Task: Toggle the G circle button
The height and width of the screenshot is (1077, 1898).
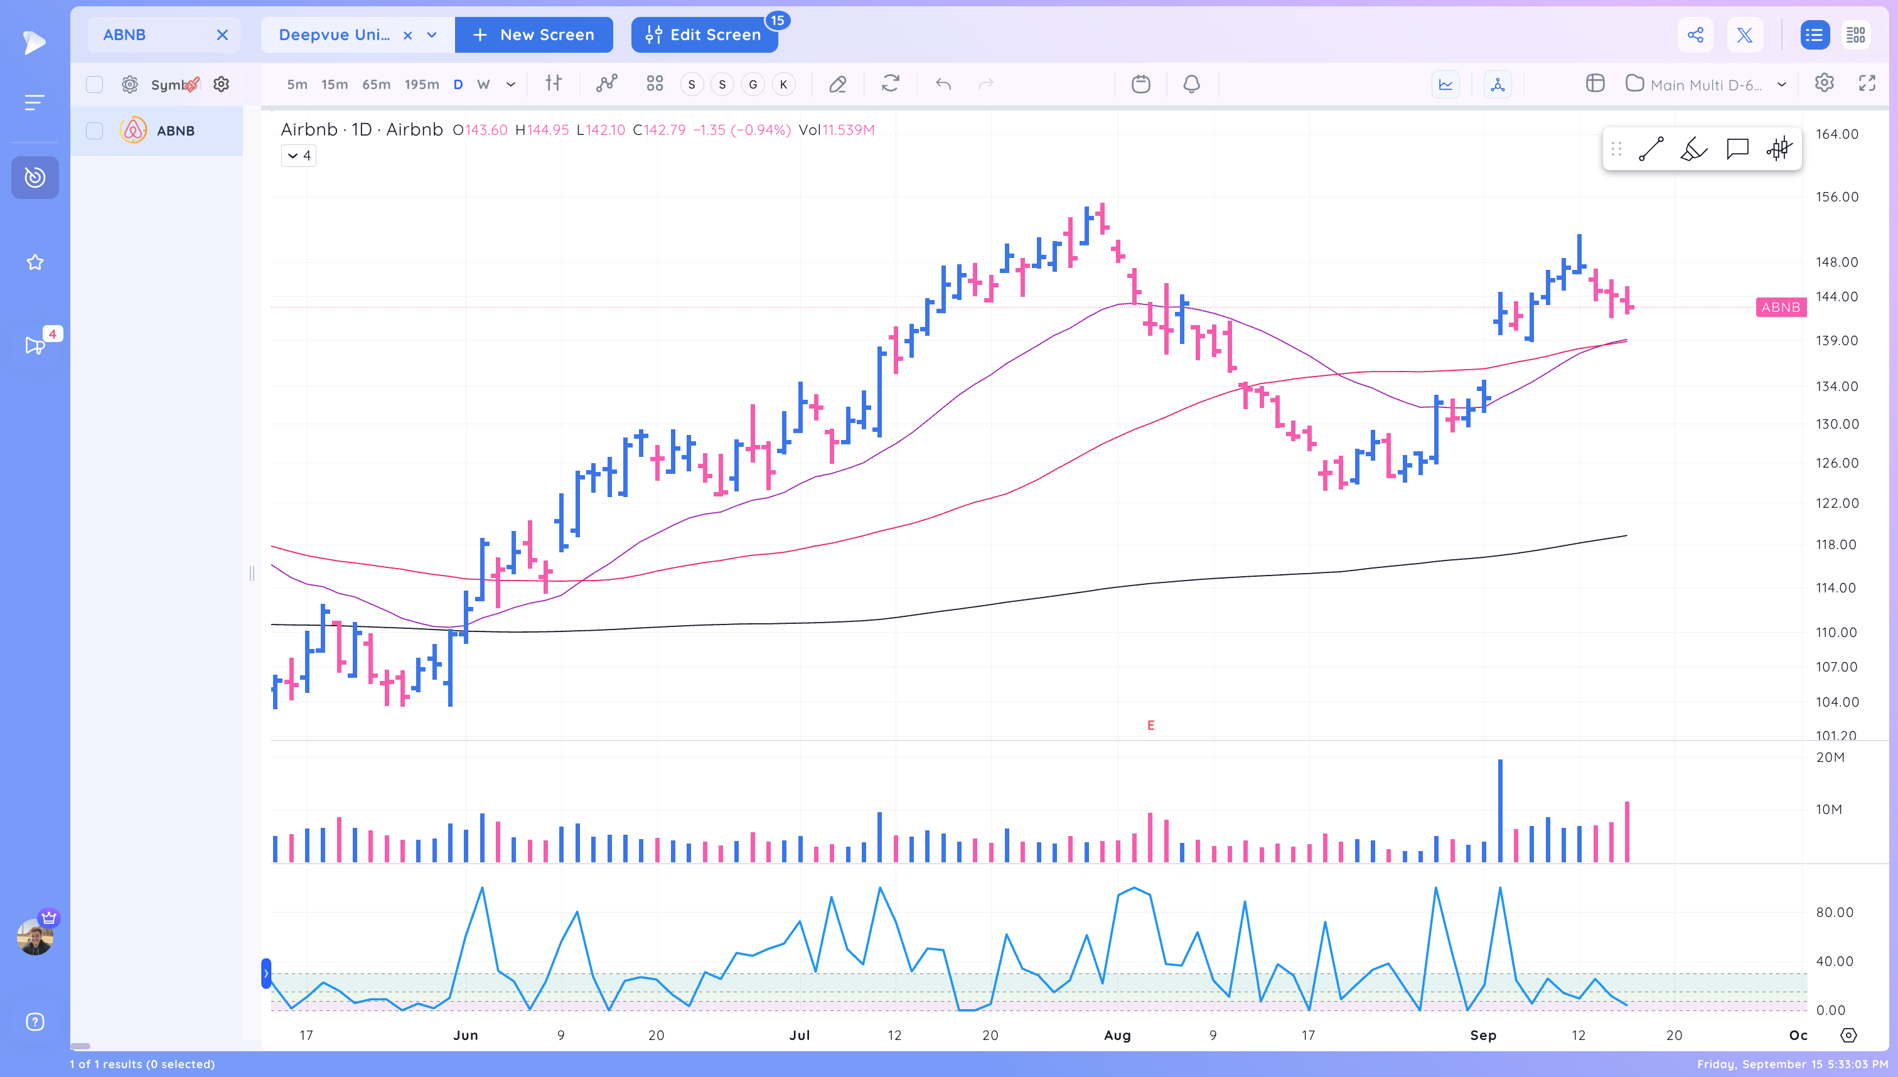Action: click(x=753, y=84)
